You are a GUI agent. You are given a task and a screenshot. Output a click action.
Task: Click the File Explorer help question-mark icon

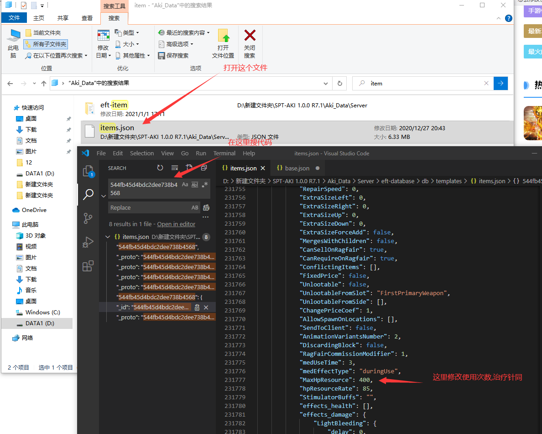[x=509, y=18]
